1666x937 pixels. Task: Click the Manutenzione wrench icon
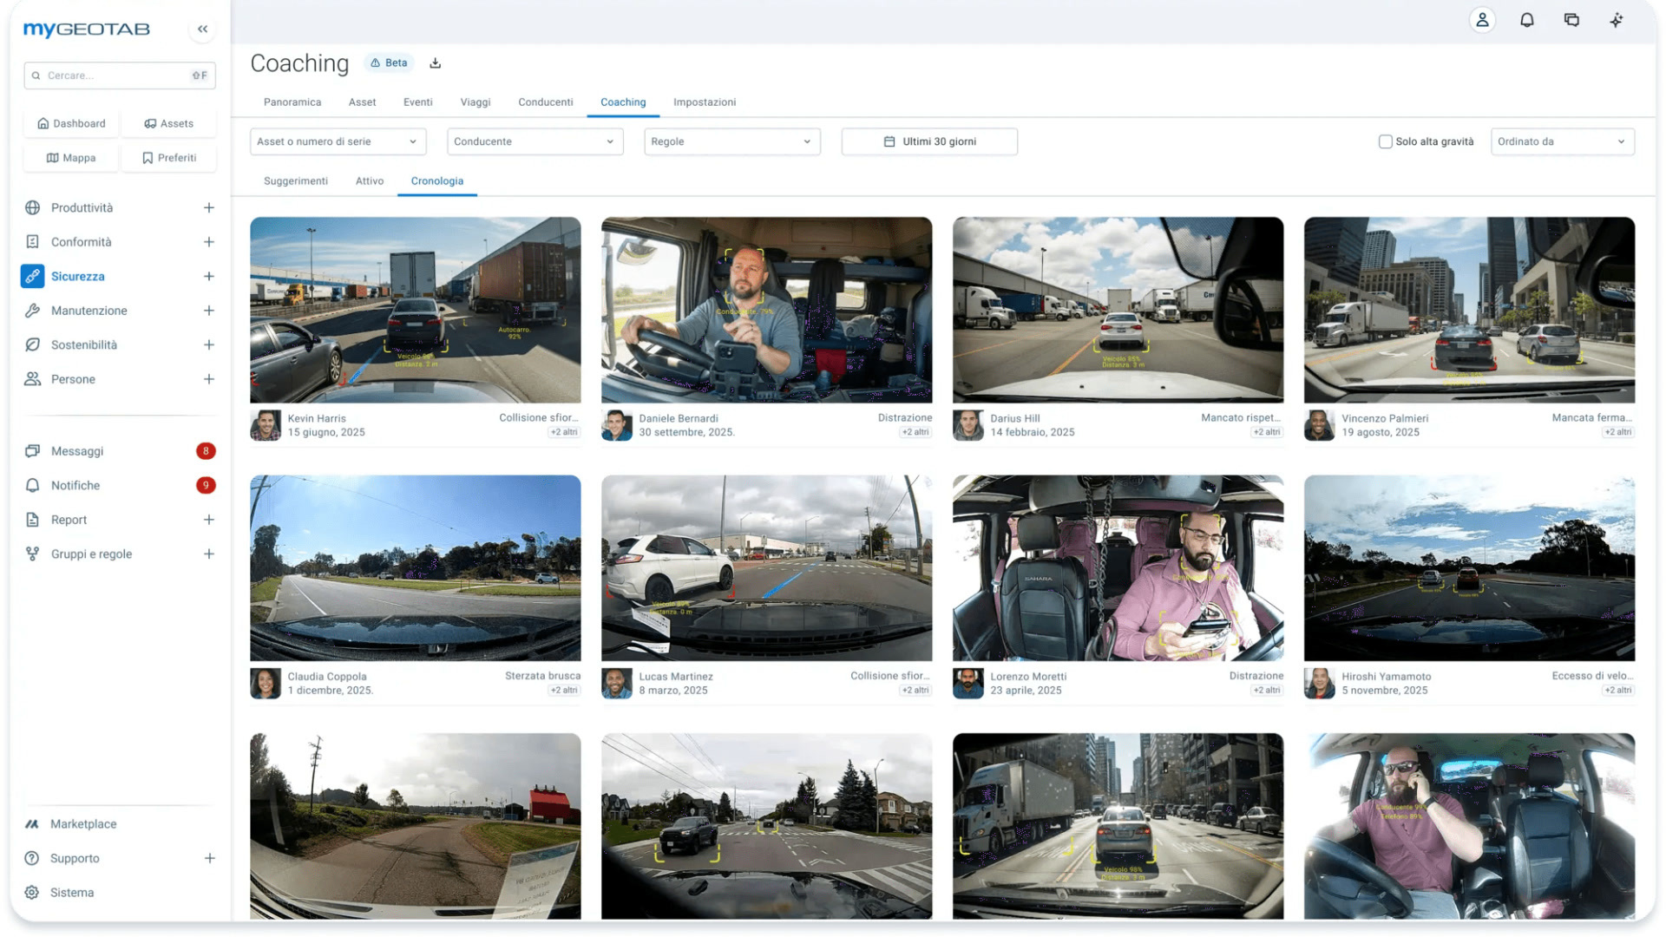point(32,310)
